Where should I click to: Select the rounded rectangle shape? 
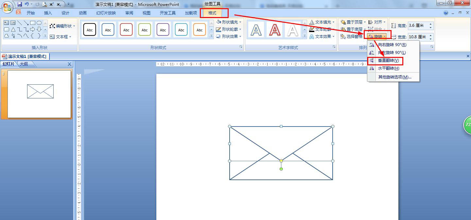(x=6, y=29)
